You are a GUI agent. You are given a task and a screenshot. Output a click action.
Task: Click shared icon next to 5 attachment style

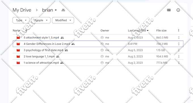click(x=62, y=38)
